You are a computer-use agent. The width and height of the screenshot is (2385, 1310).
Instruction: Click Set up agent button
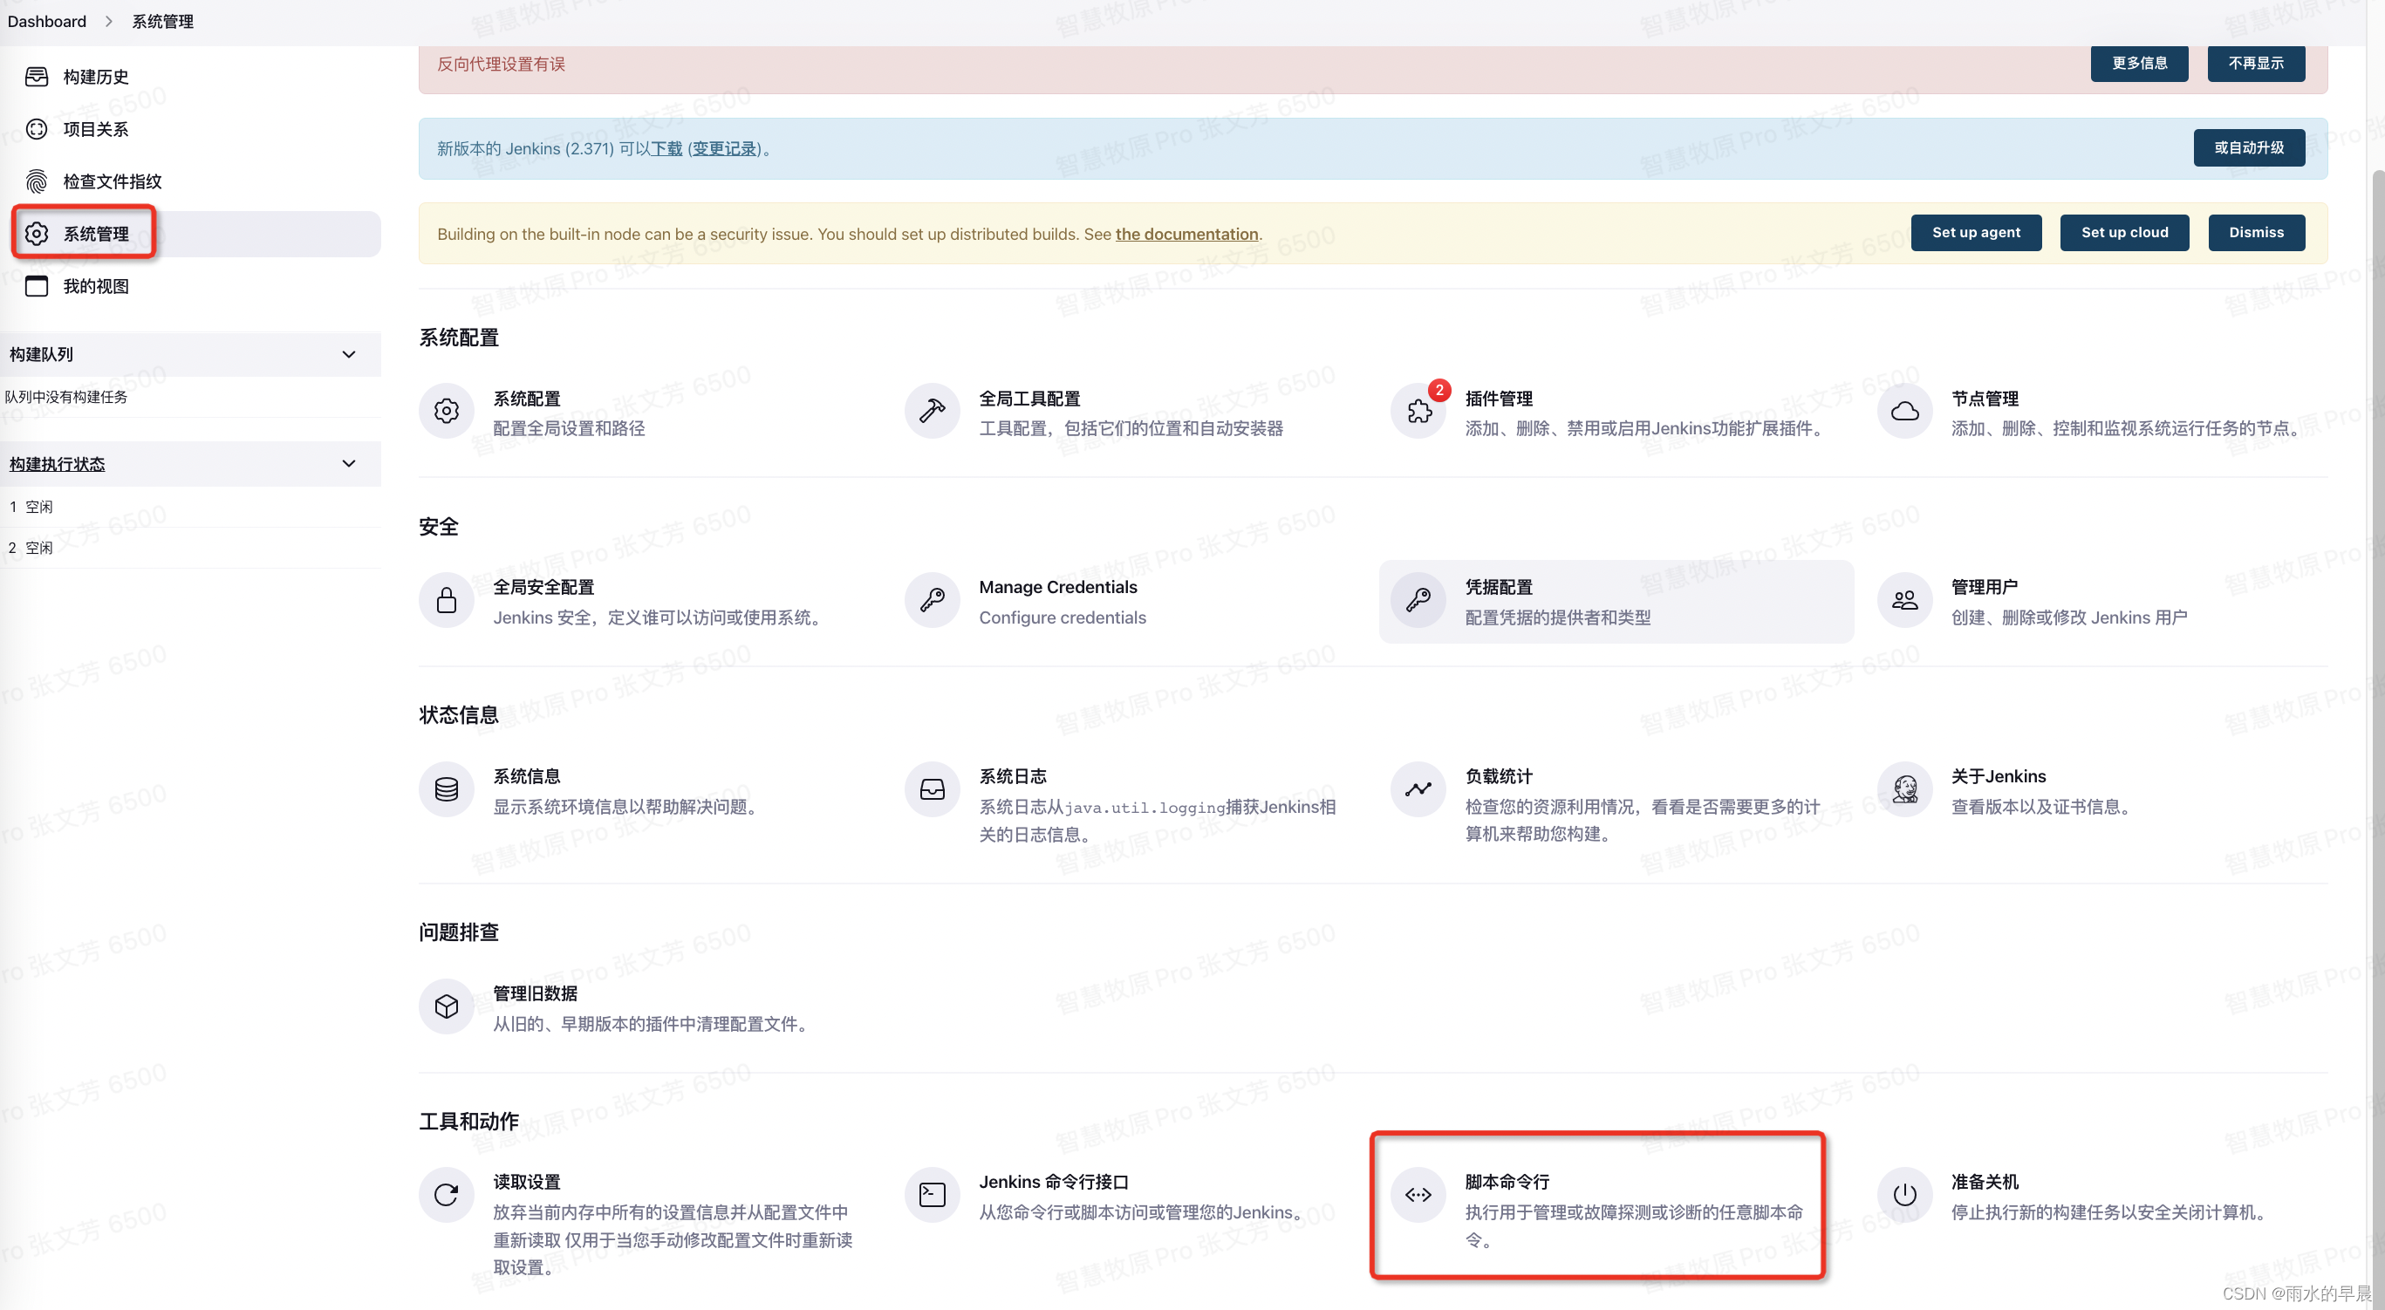(x=1976, y=232)
